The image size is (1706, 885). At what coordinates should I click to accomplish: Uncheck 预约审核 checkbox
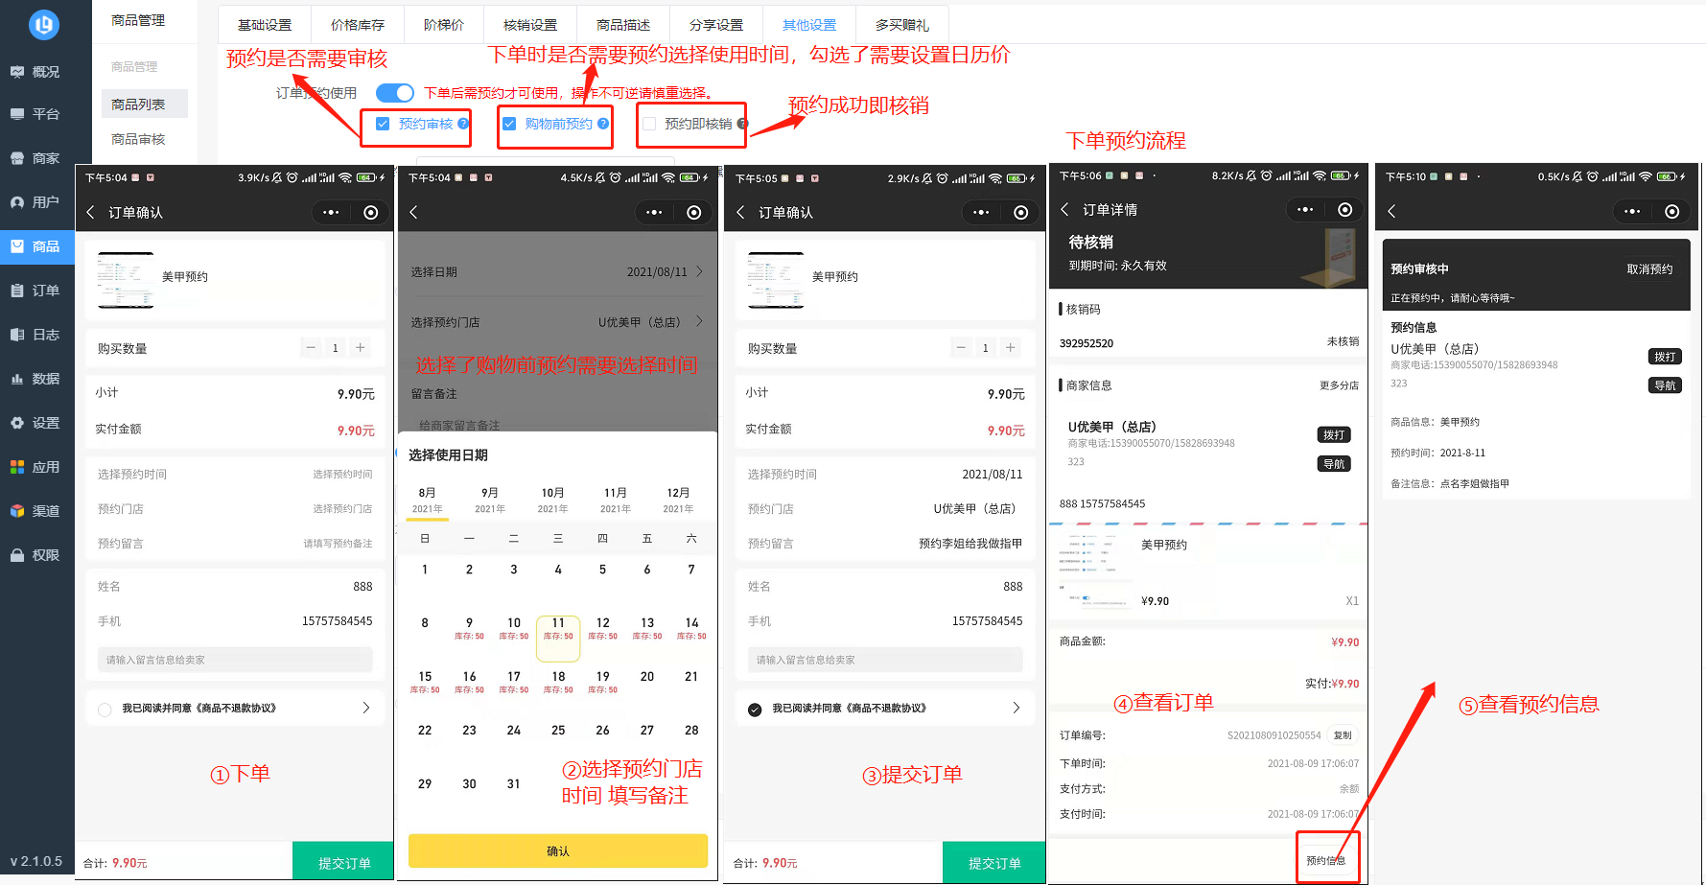coord(383,124)
